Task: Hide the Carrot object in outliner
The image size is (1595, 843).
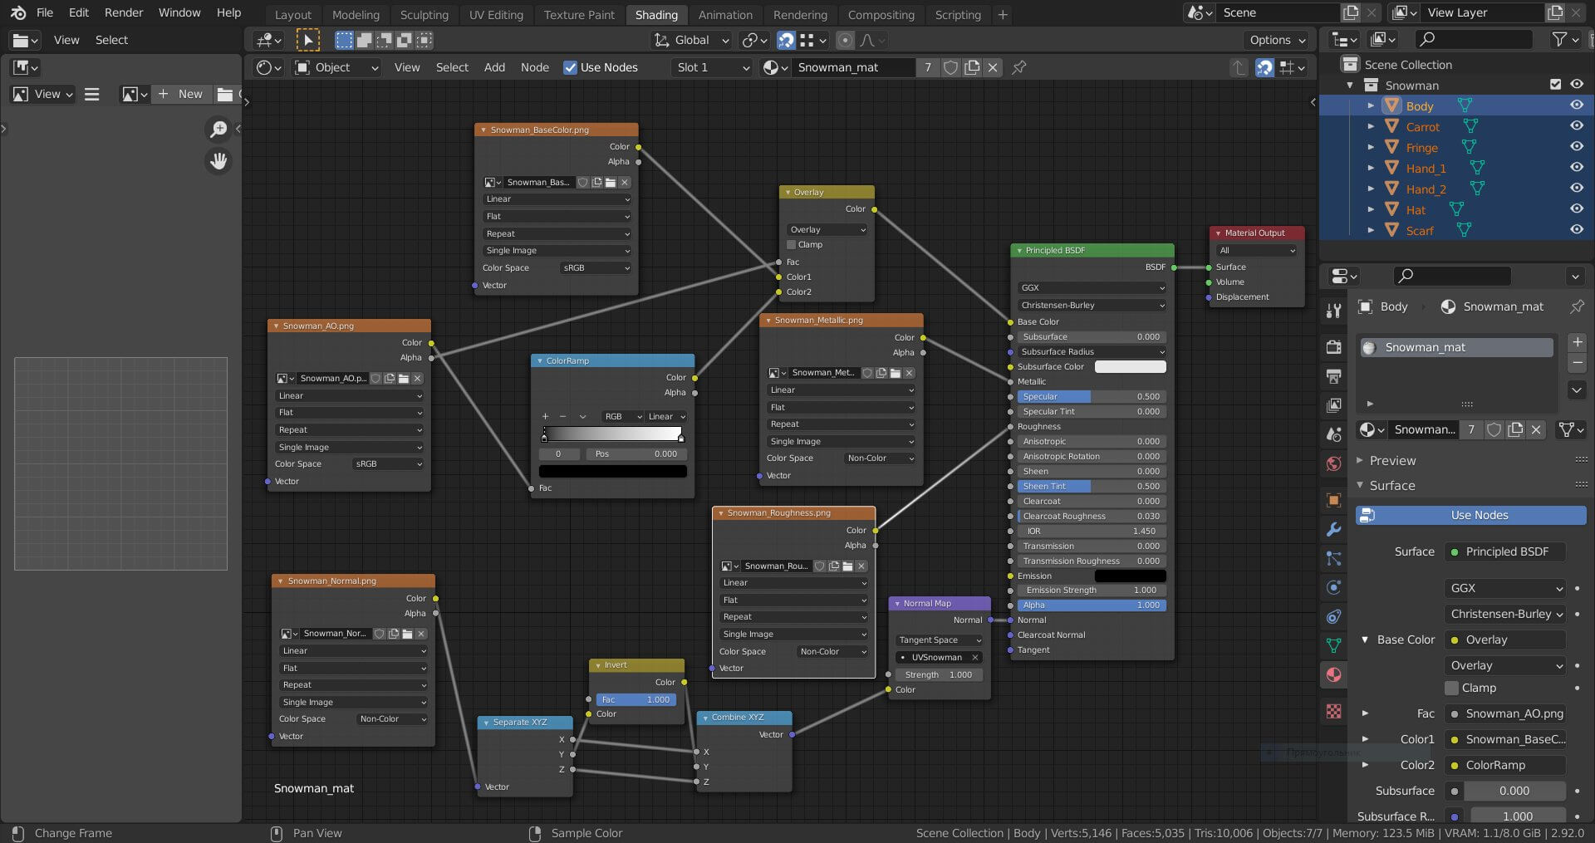Action: [1576, 126]
